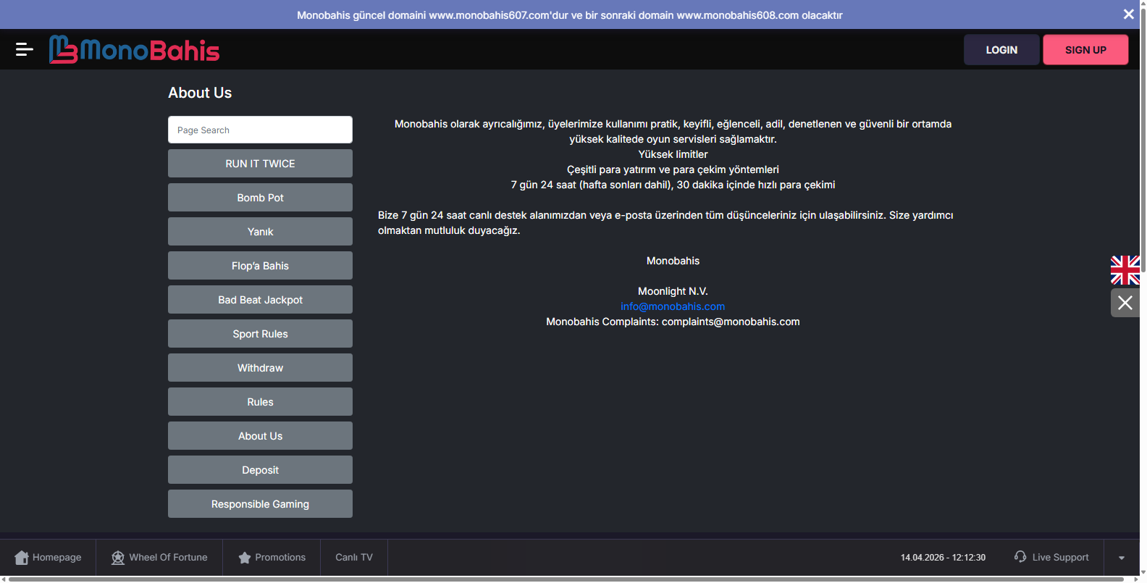This screenshot has width=1147, height=583.
Task: Click the SIGN UP button
Action: point(1085,50)
